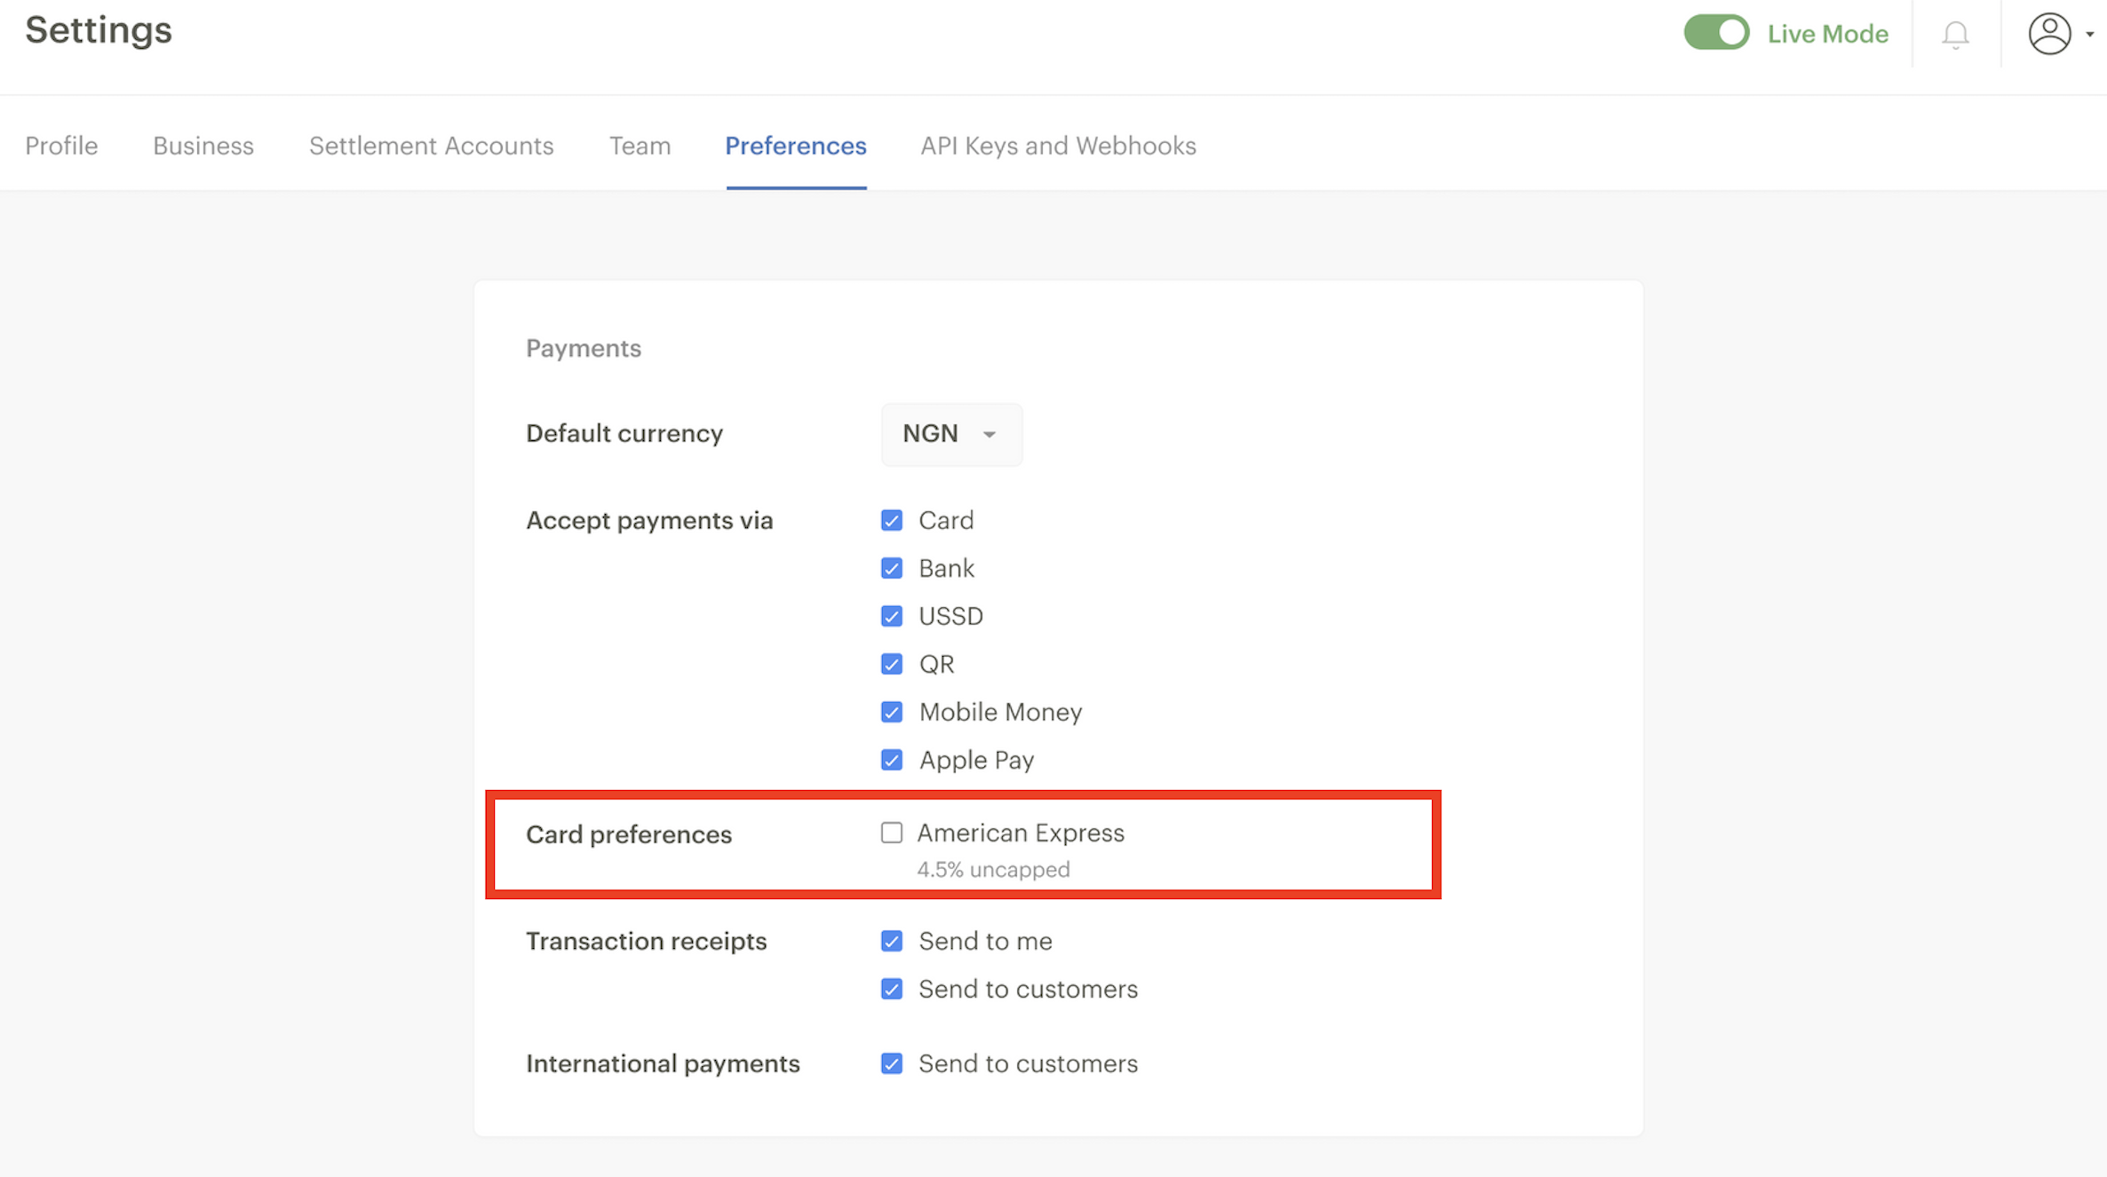Expand the account menu caret arrow
The image size is (2107, 1177).
(x=2090, y=34)
